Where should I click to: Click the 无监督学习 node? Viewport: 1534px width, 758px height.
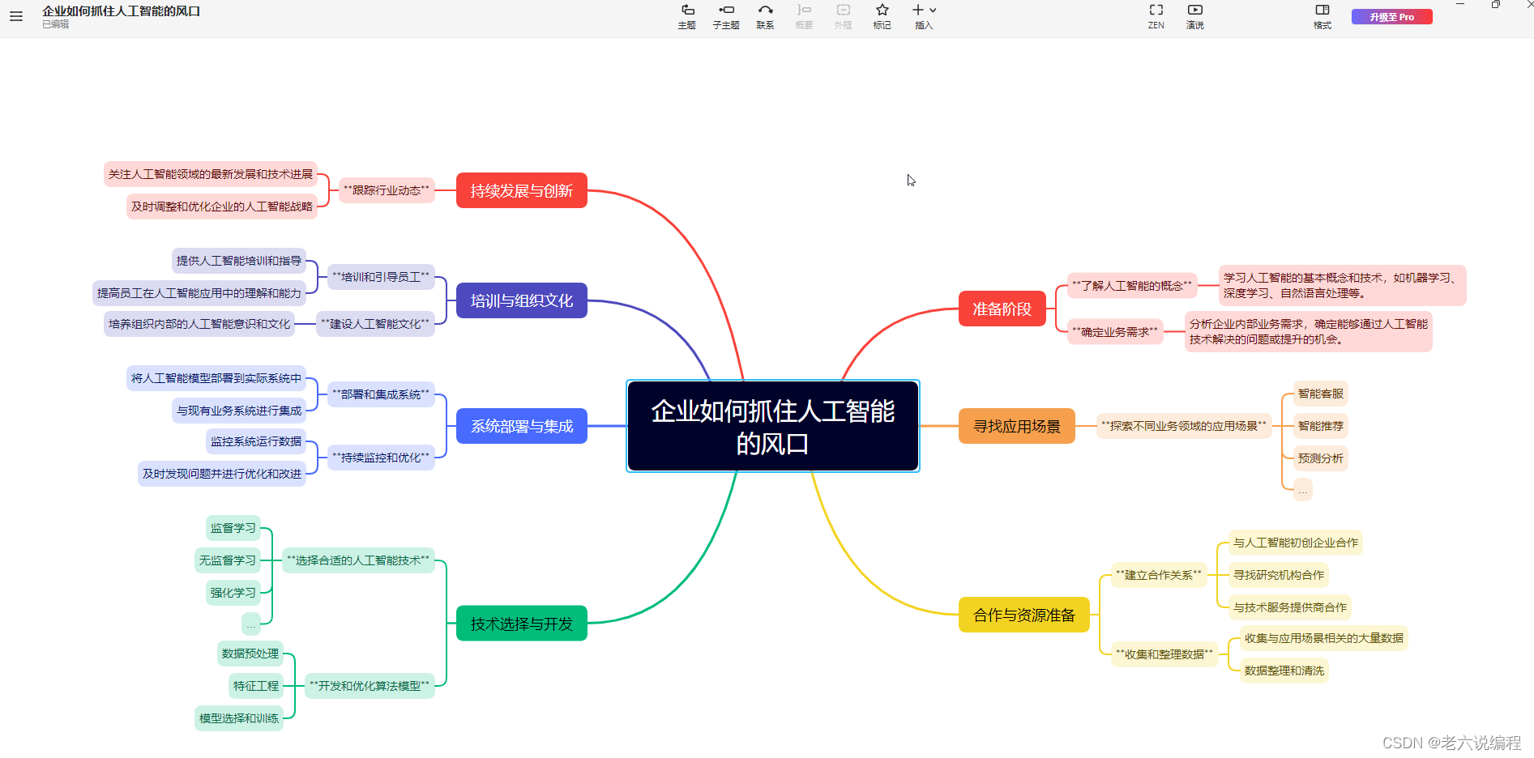[228, 560]
